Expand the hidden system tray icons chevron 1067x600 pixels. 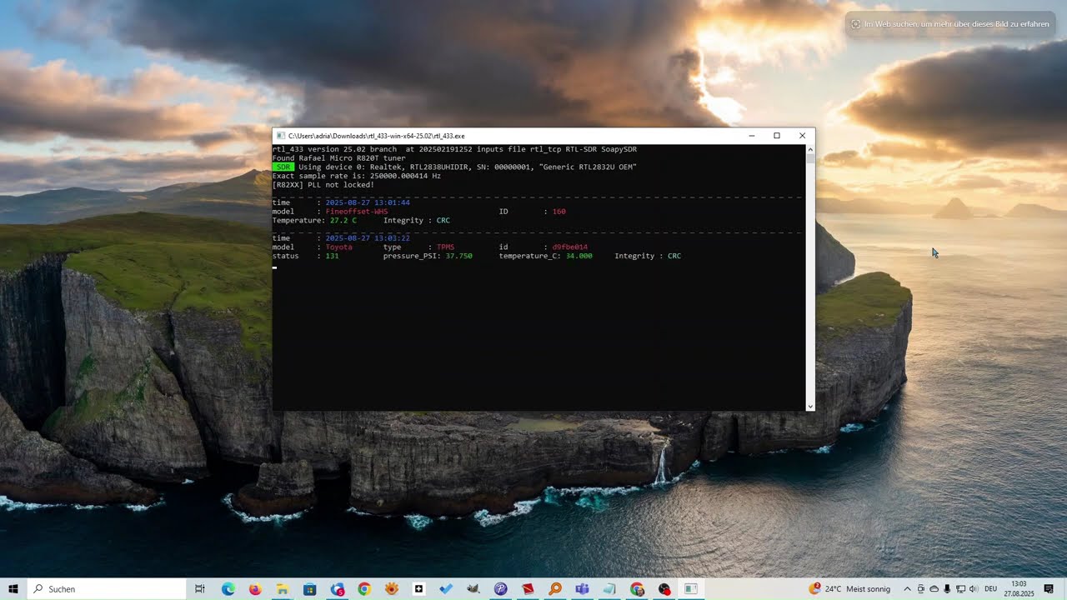[x=908, y=589]
